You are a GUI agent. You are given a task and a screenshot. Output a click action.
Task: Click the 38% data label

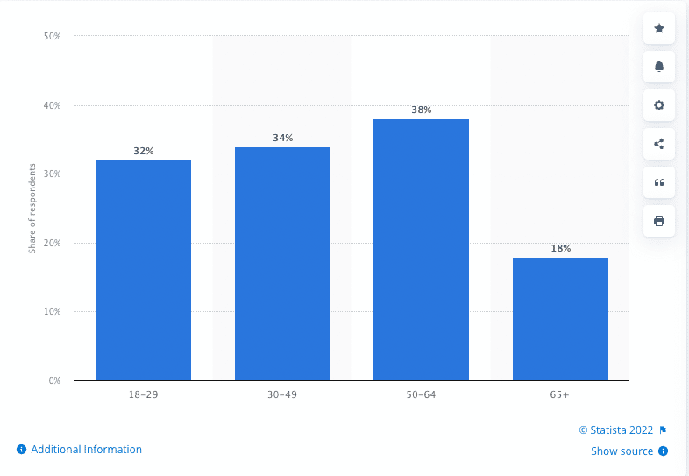tap(422, 110)
